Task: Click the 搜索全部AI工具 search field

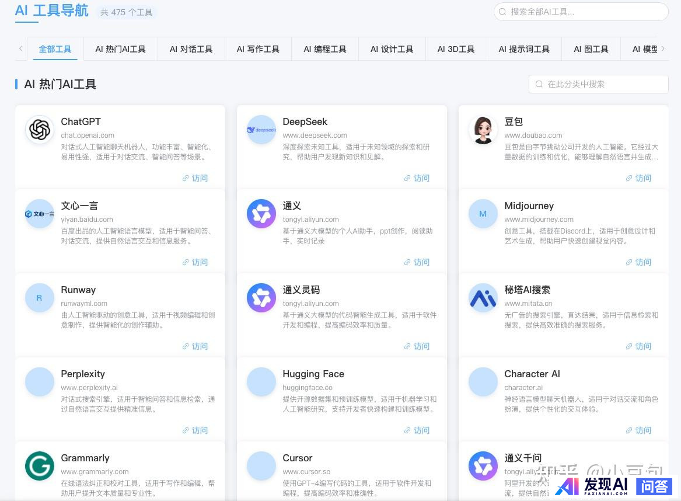Action: click(581, 12)
